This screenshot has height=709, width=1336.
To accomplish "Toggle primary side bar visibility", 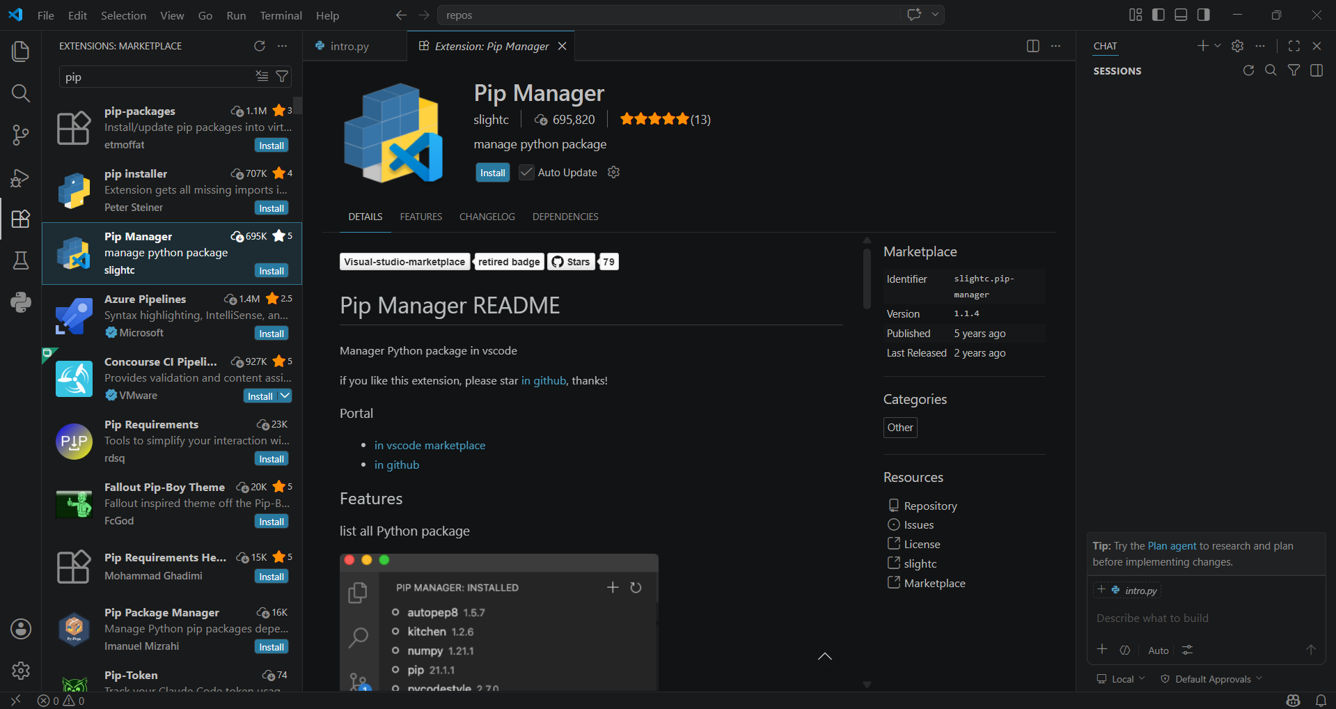I will tap(1158, 15).
